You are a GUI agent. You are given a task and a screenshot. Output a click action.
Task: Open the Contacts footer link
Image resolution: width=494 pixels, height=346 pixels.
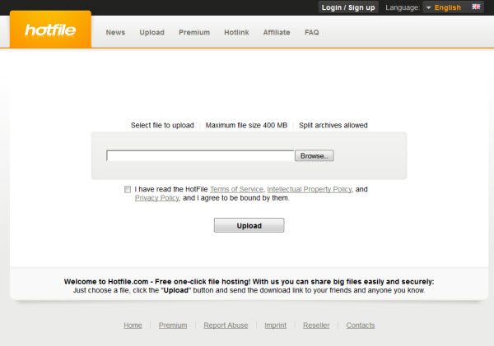click(361, 325)
